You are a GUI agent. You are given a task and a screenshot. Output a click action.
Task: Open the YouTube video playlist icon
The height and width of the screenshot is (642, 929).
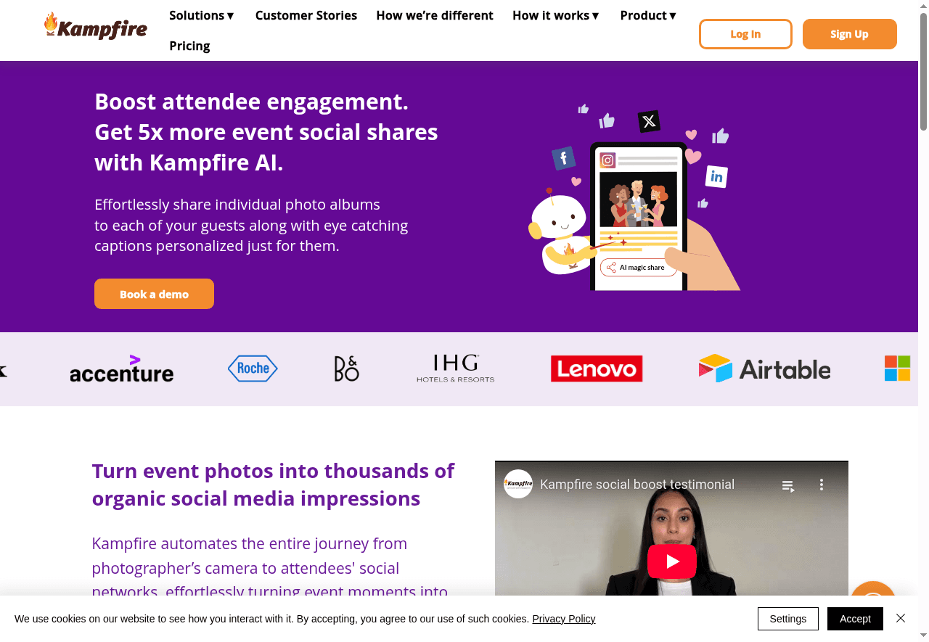click(x=788, y=485)
